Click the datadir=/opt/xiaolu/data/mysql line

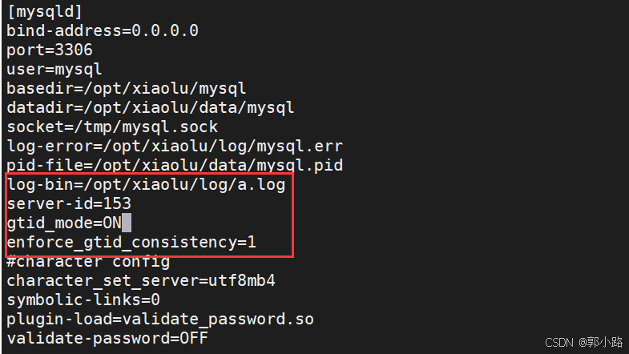151,108
